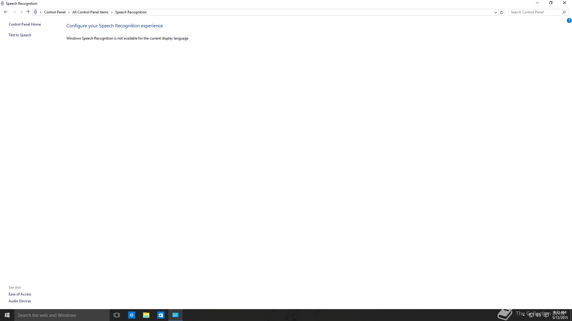The width and height of the screenshot is (572, 321).
Task: Open All Control Panel Items breadcrumb
Action: 90,12
